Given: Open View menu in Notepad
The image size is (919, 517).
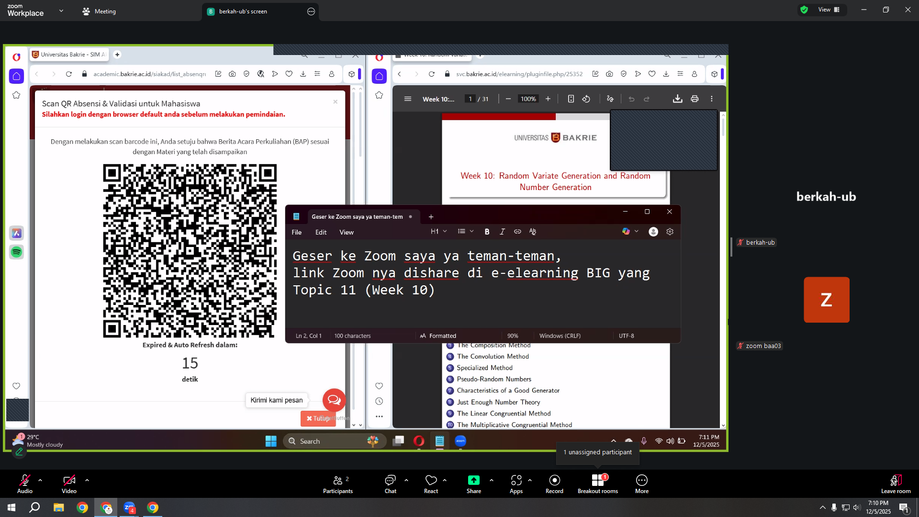Looking at the screenshot, I should [x=347, y=232].
